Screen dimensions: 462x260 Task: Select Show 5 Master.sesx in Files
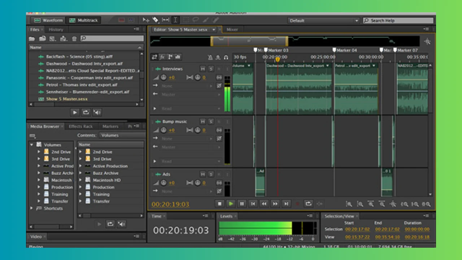click(x=67, y=99)
